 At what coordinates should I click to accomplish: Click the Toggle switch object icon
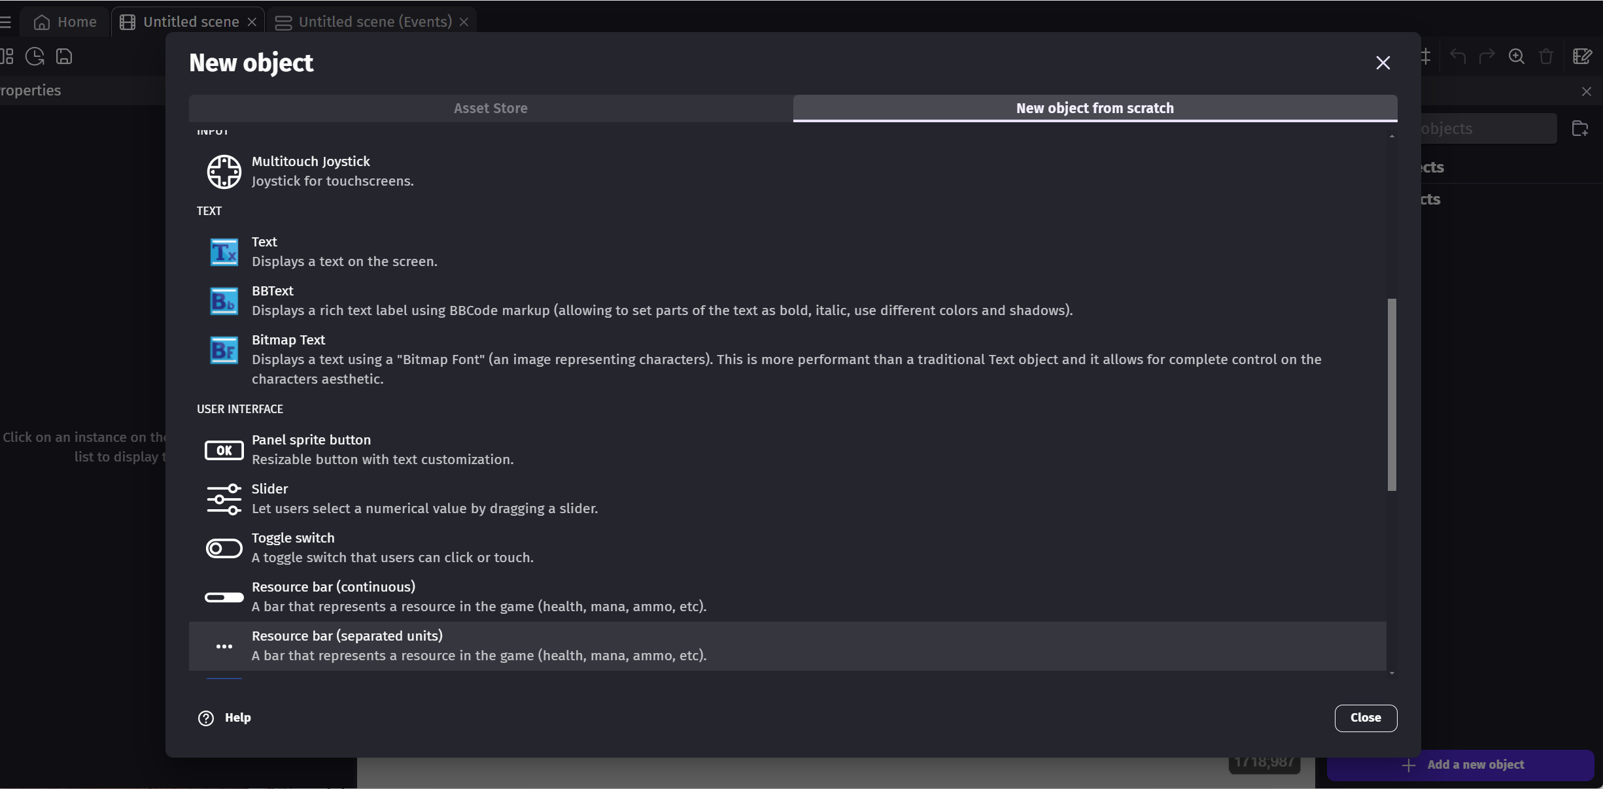click(x=224, y=548)
